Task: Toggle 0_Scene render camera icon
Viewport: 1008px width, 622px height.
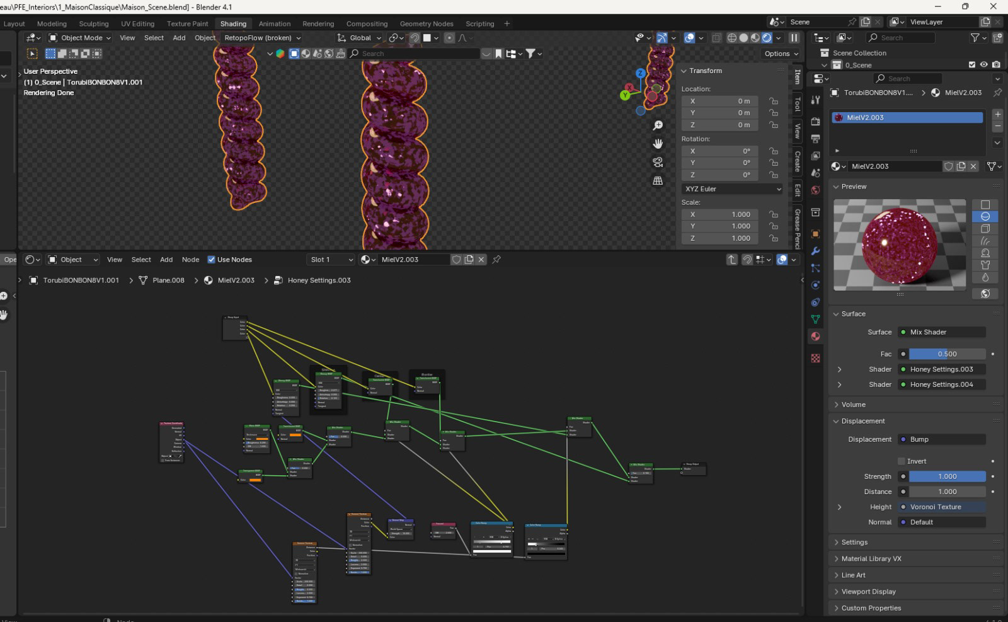Action: (996, 65)
